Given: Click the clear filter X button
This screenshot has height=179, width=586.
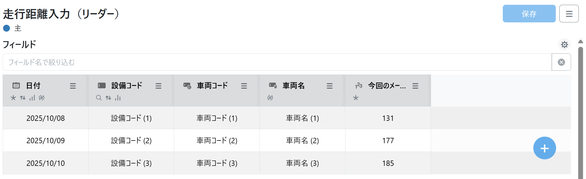Looking at the screenshot, I should [561, 62].
